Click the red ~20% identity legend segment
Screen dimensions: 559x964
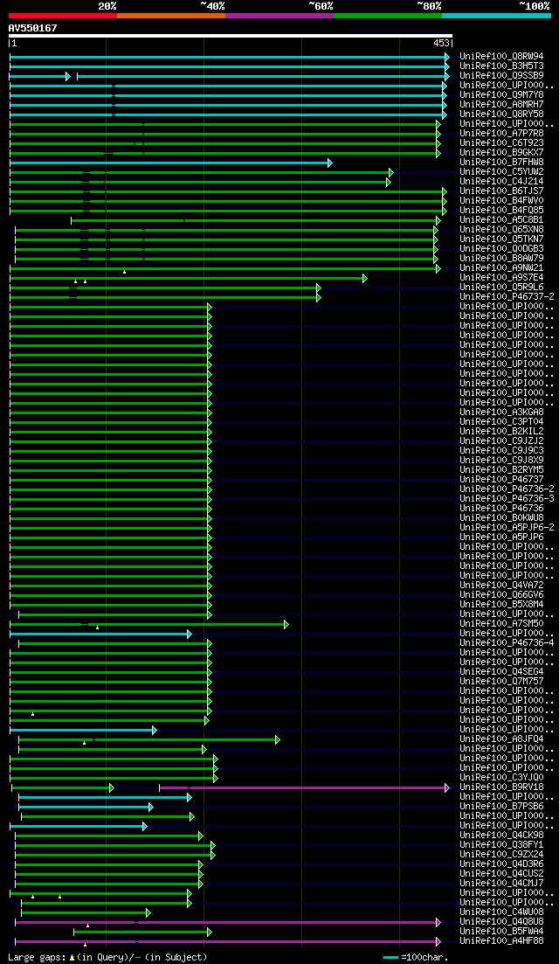tap(63, 15)
